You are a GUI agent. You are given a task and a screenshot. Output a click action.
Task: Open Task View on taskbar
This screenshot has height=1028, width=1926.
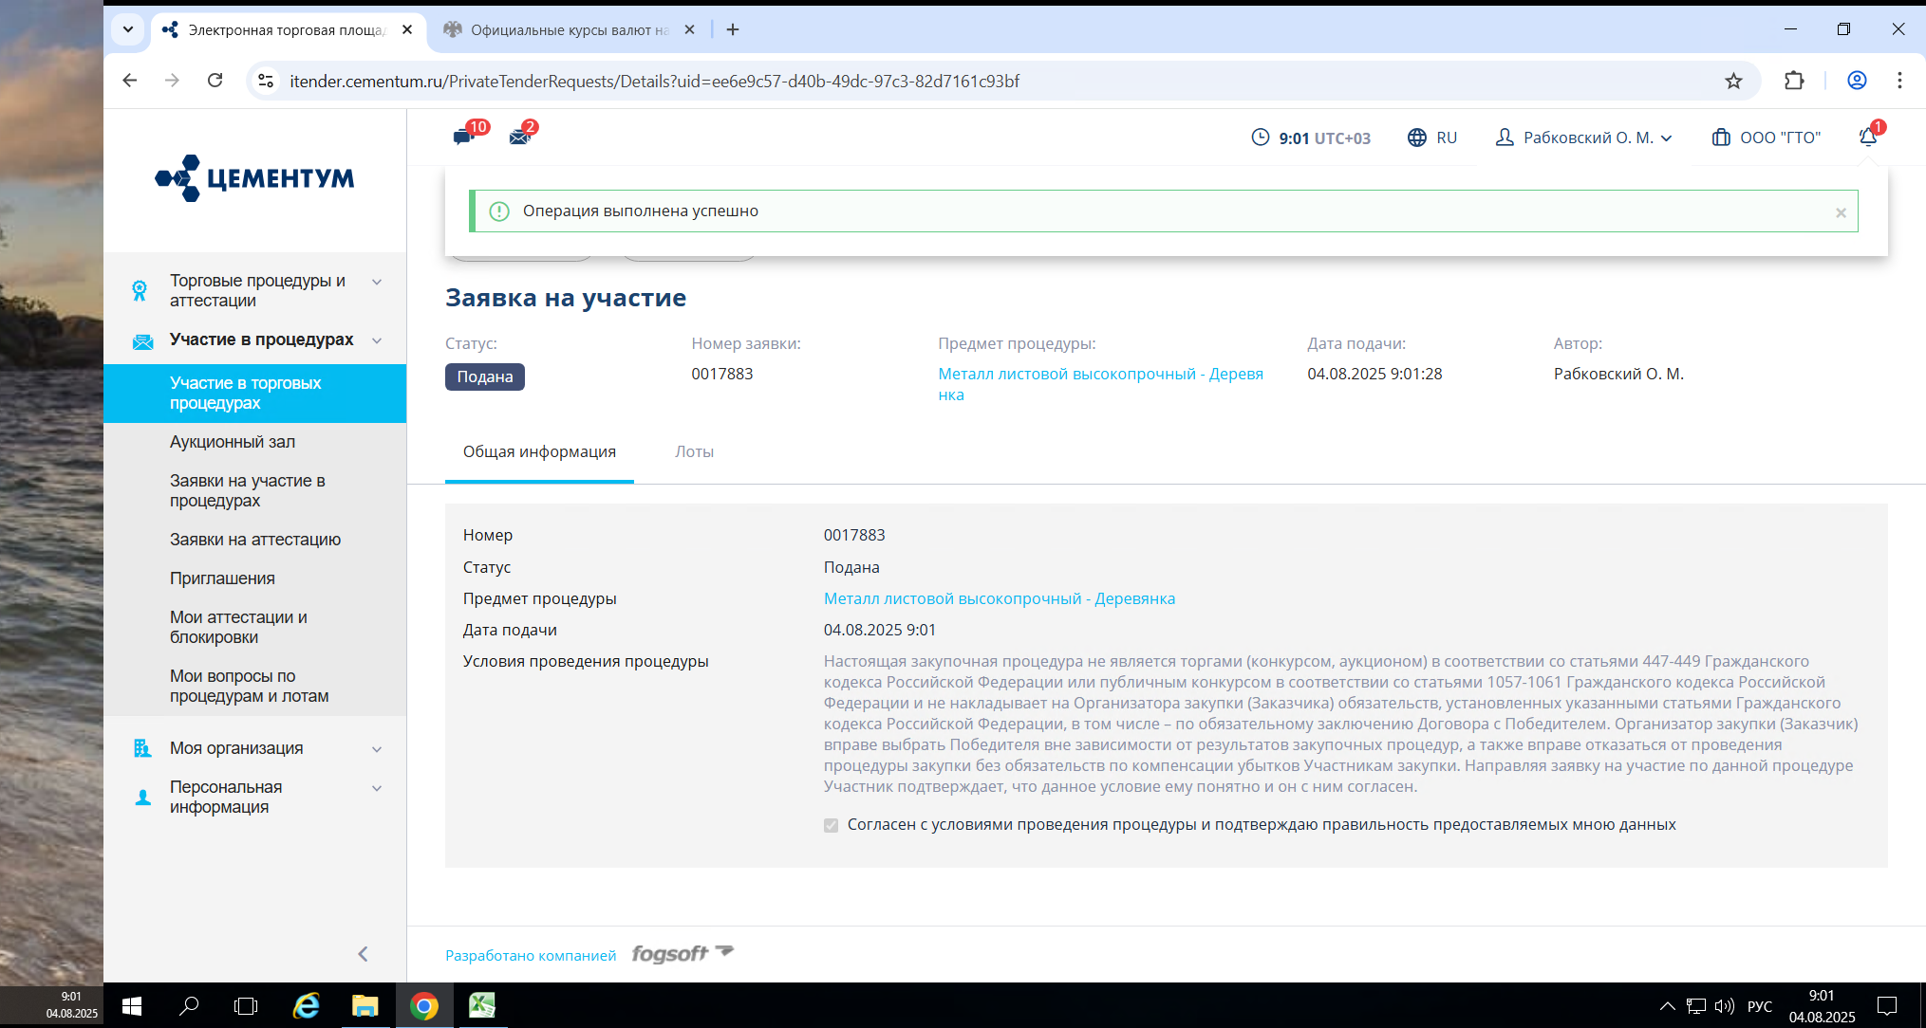[x=246, y=1005]
